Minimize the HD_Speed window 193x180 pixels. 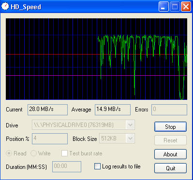[163, 7]
